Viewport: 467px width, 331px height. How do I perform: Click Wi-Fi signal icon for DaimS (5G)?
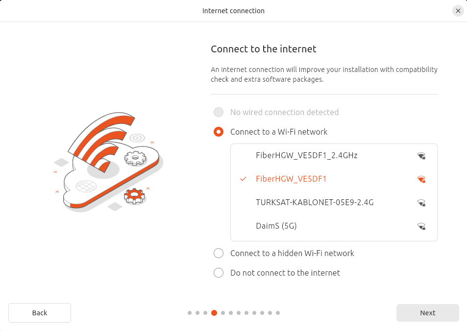click(x=421, y=226)
